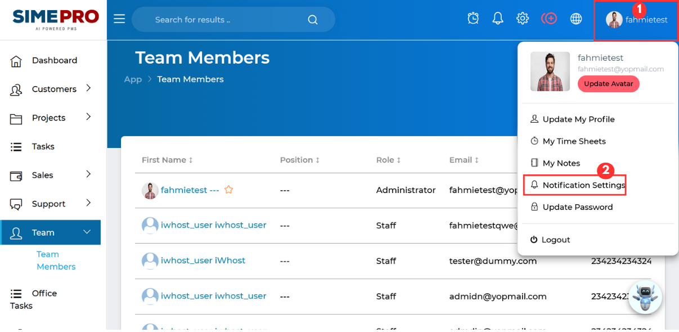The width and height of the screenshot is (679, 332).
Task: Go to Dashboard in the sidebar
Action: point(55,61)
